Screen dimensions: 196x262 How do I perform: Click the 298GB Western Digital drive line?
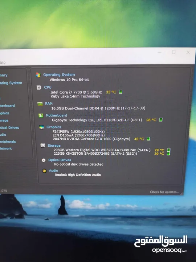pyautogui.click(x=102, y=150)
